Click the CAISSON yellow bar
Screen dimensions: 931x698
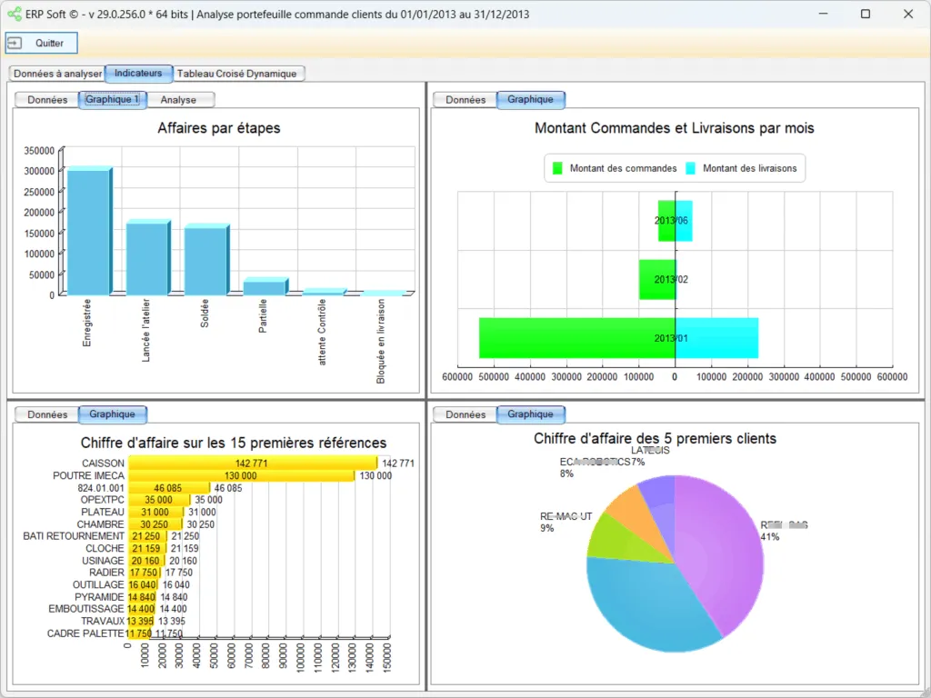[252, 464]
